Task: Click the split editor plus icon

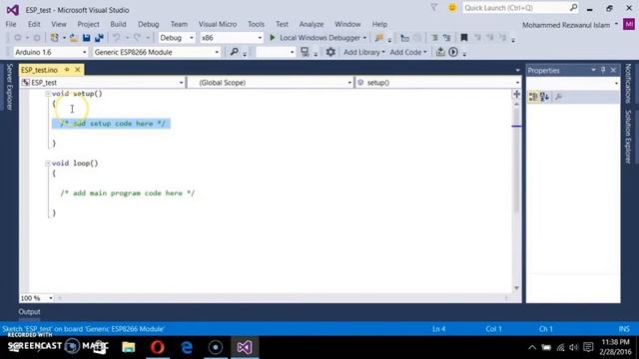Action: [x=516, y=94]
